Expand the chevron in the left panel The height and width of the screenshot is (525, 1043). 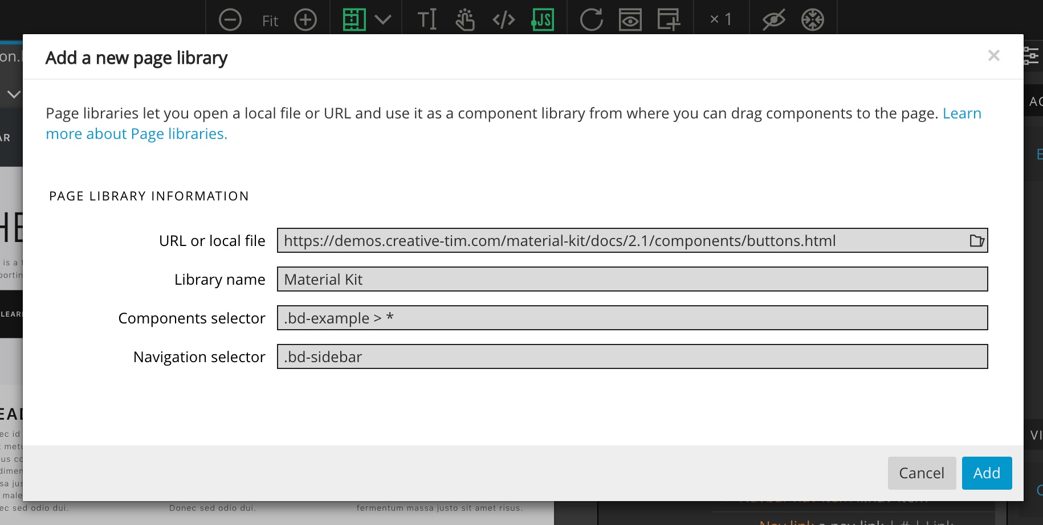(x=14, y=94)
